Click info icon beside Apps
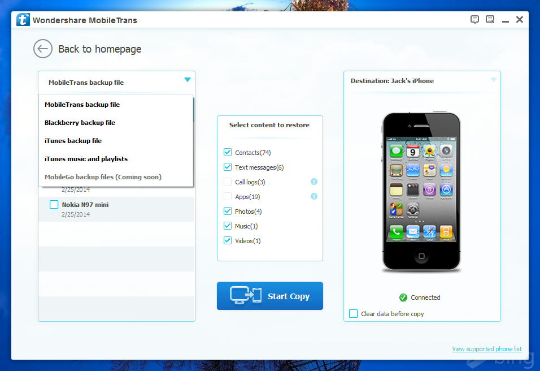This screenshot has width=540, height=371. [x=313, y=197]
